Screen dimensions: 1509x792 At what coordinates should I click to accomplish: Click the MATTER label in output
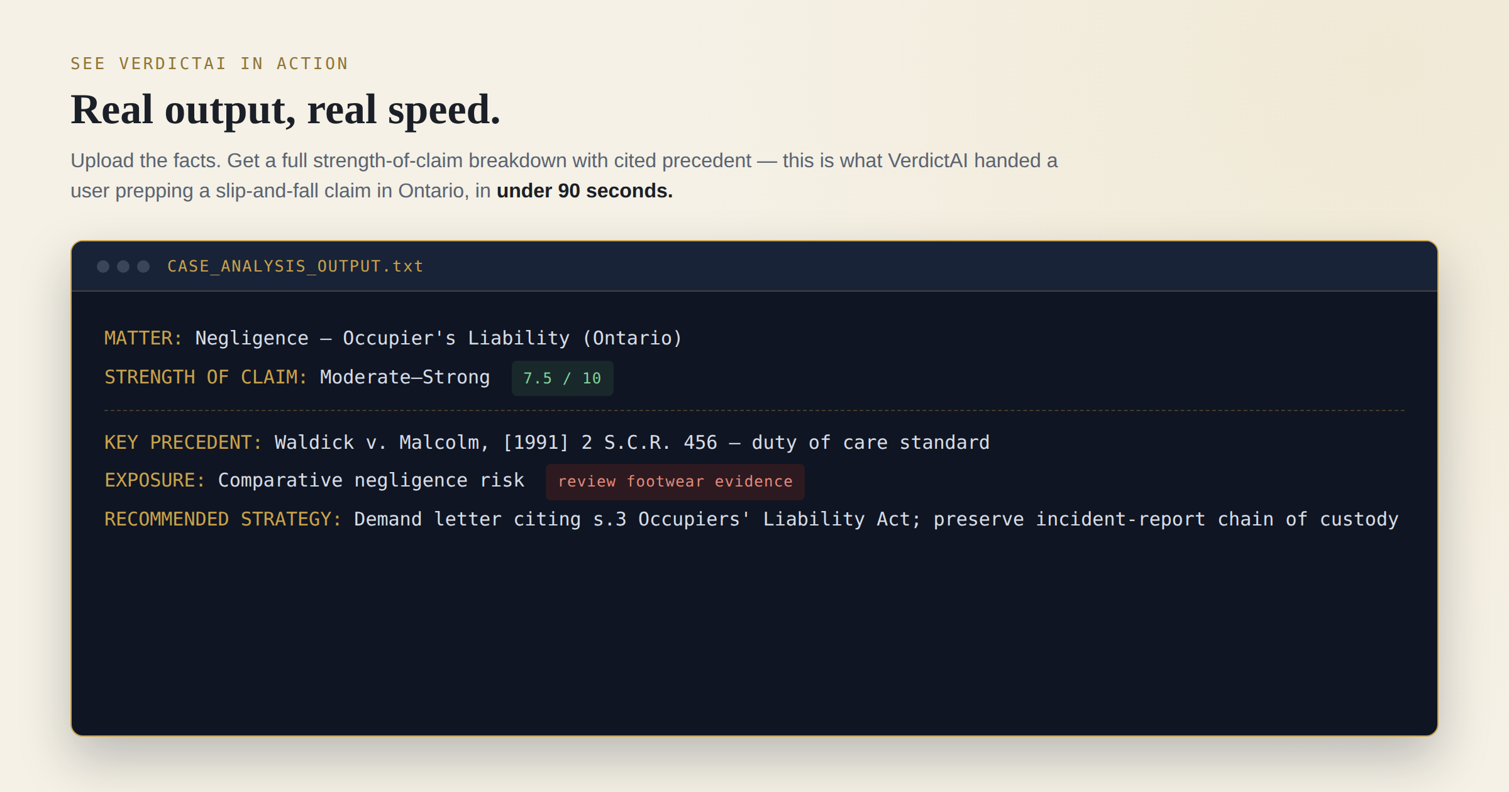point(143,338)
